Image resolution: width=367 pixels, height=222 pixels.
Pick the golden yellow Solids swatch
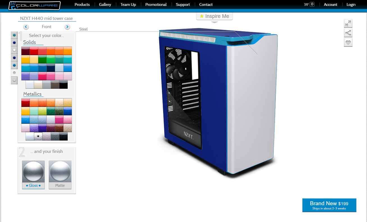pos(26,59)
